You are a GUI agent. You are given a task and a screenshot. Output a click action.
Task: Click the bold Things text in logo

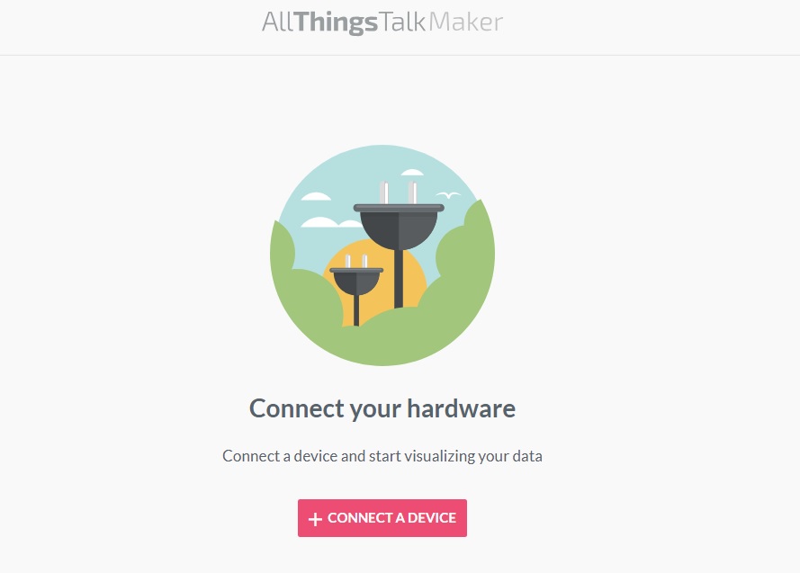click(x=337, y=23)
